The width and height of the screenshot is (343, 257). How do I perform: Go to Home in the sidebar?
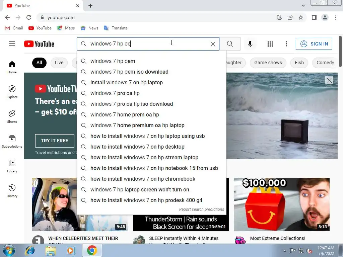(12, 67)
